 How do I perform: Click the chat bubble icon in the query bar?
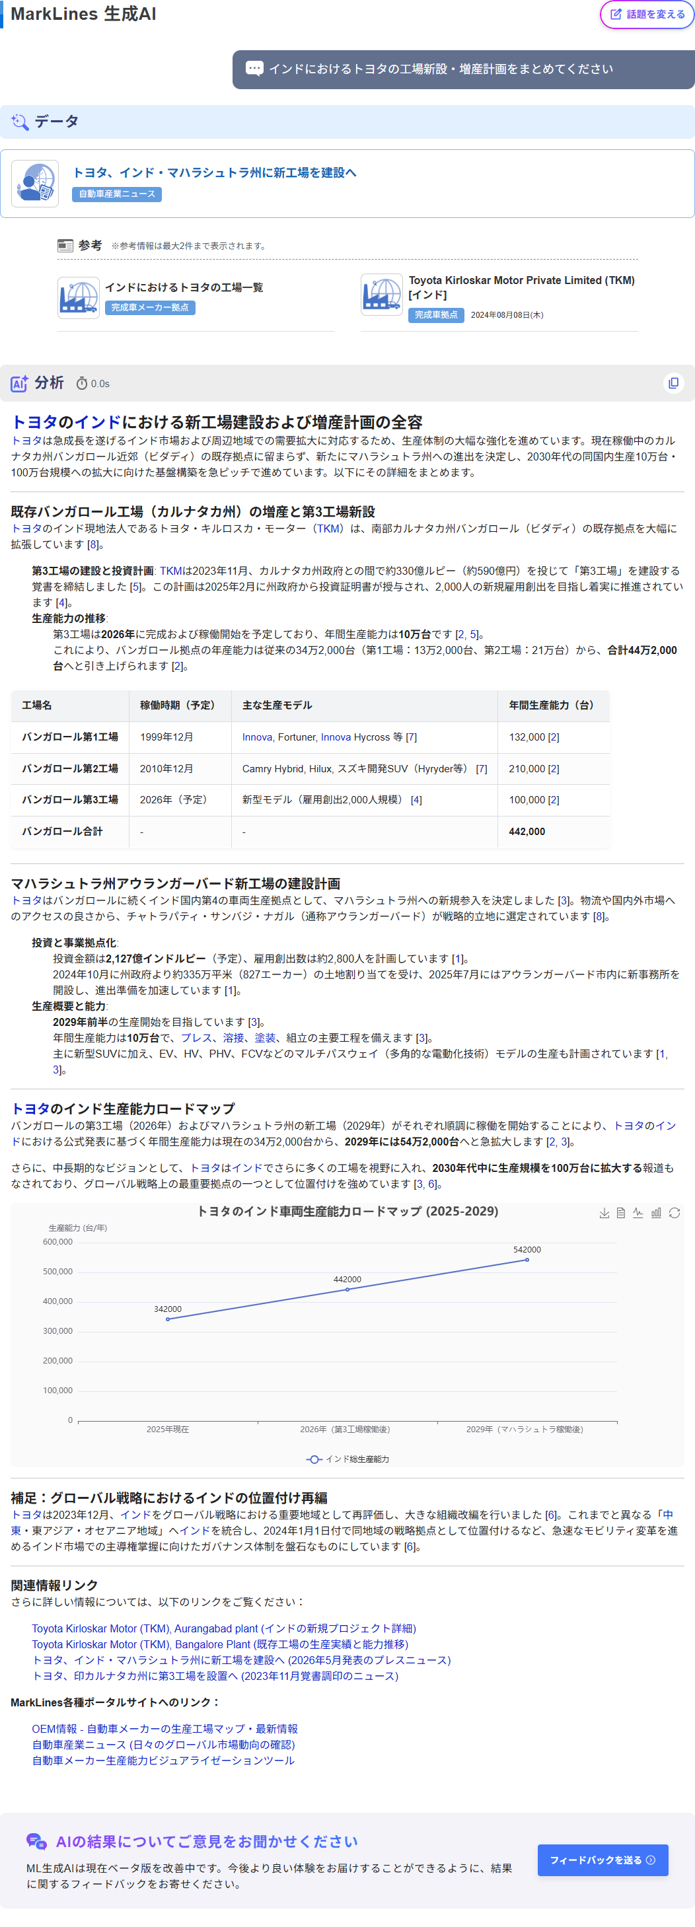(x=254, y=69)
